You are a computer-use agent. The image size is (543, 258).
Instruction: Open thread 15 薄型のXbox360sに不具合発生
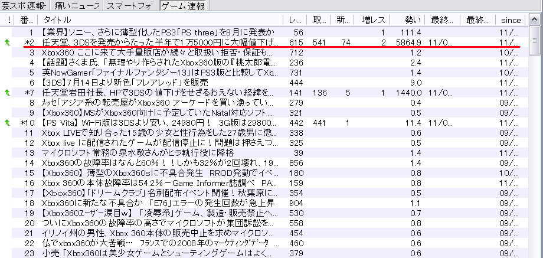pos(159,173)
